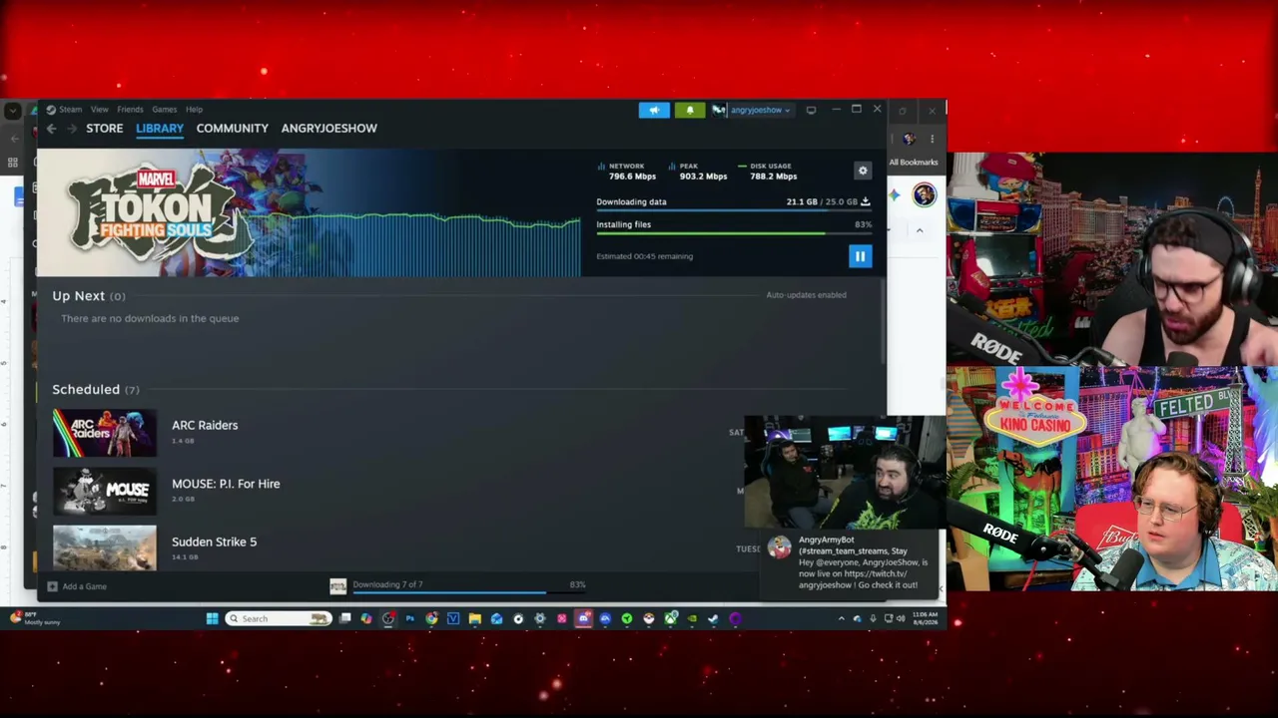
Task: Click the Gemini sparkle icon in browser
Action: point(894,194)
